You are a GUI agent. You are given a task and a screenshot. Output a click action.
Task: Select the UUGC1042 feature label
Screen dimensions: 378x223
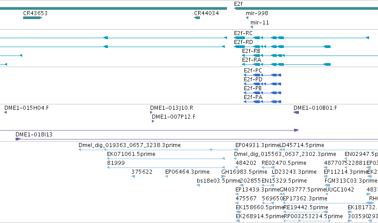point(340,190)
